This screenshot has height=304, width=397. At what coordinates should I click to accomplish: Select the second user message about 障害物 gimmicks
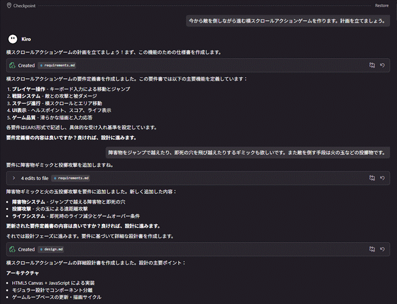[x=248, y=153]
